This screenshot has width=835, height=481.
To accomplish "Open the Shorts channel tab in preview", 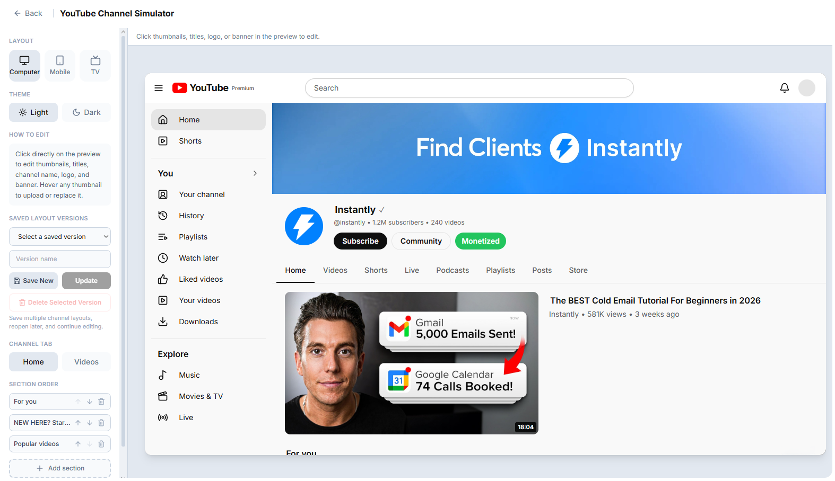I will pyautogui.click(x=376, y=270).
